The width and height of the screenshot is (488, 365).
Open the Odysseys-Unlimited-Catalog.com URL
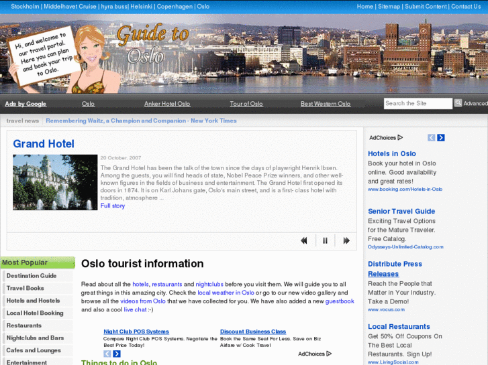click(x=405, y=247)
